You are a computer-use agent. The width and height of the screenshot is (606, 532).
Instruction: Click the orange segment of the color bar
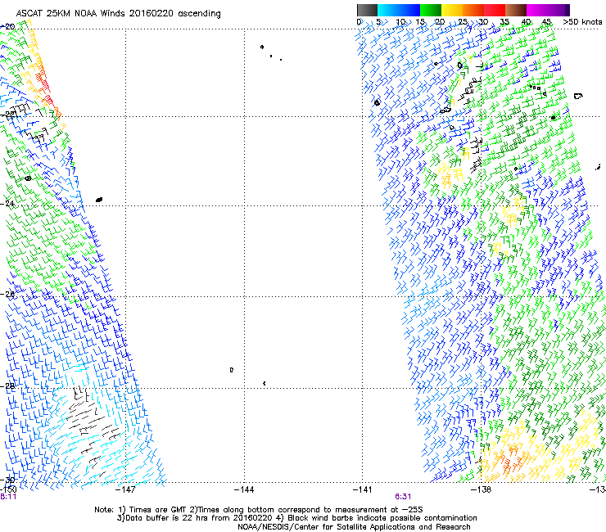point(473,10)
